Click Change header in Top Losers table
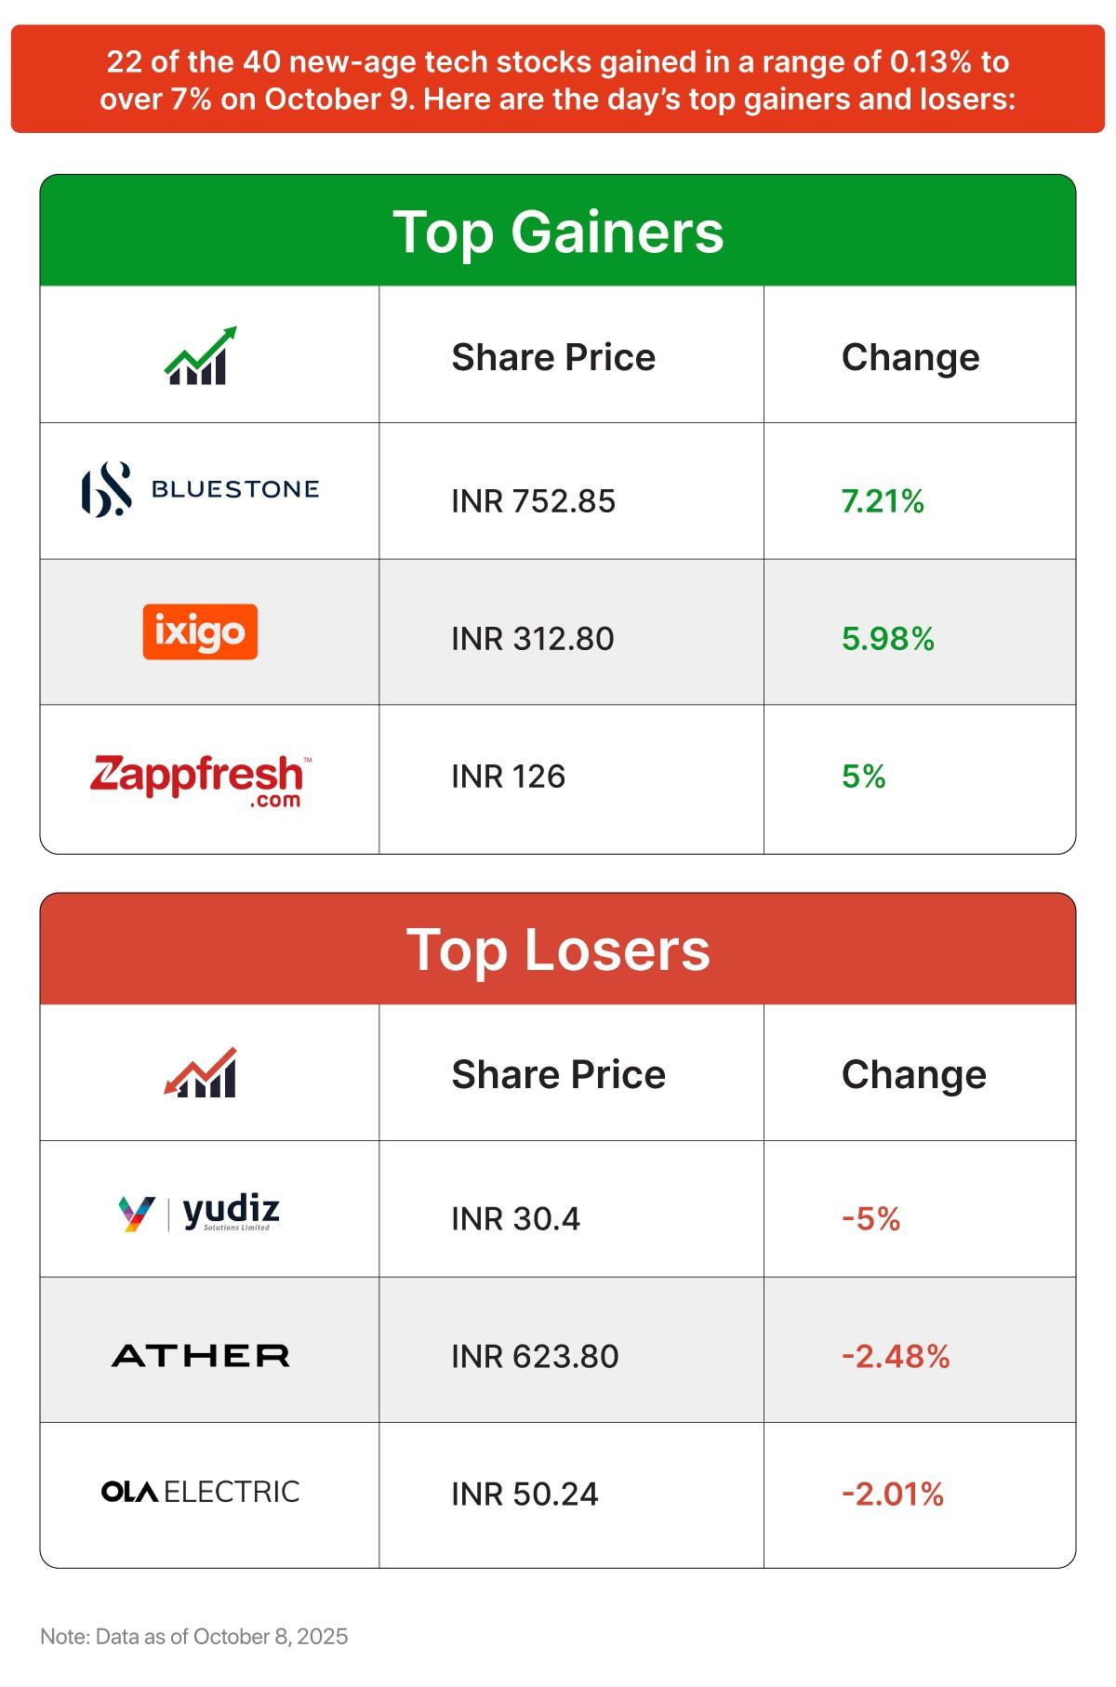Screen dimensions: 1116x1687 913,1075
